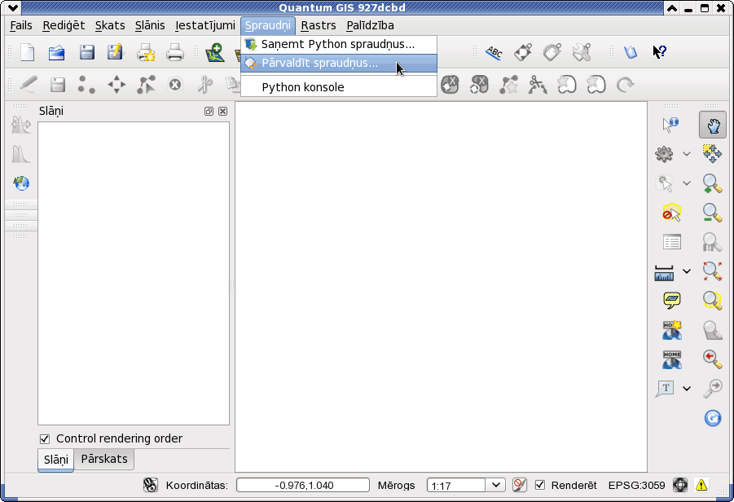Click the Text Annotation T icon
The height and width of the screenshot is (502, 734).
(x=665, y=388)
